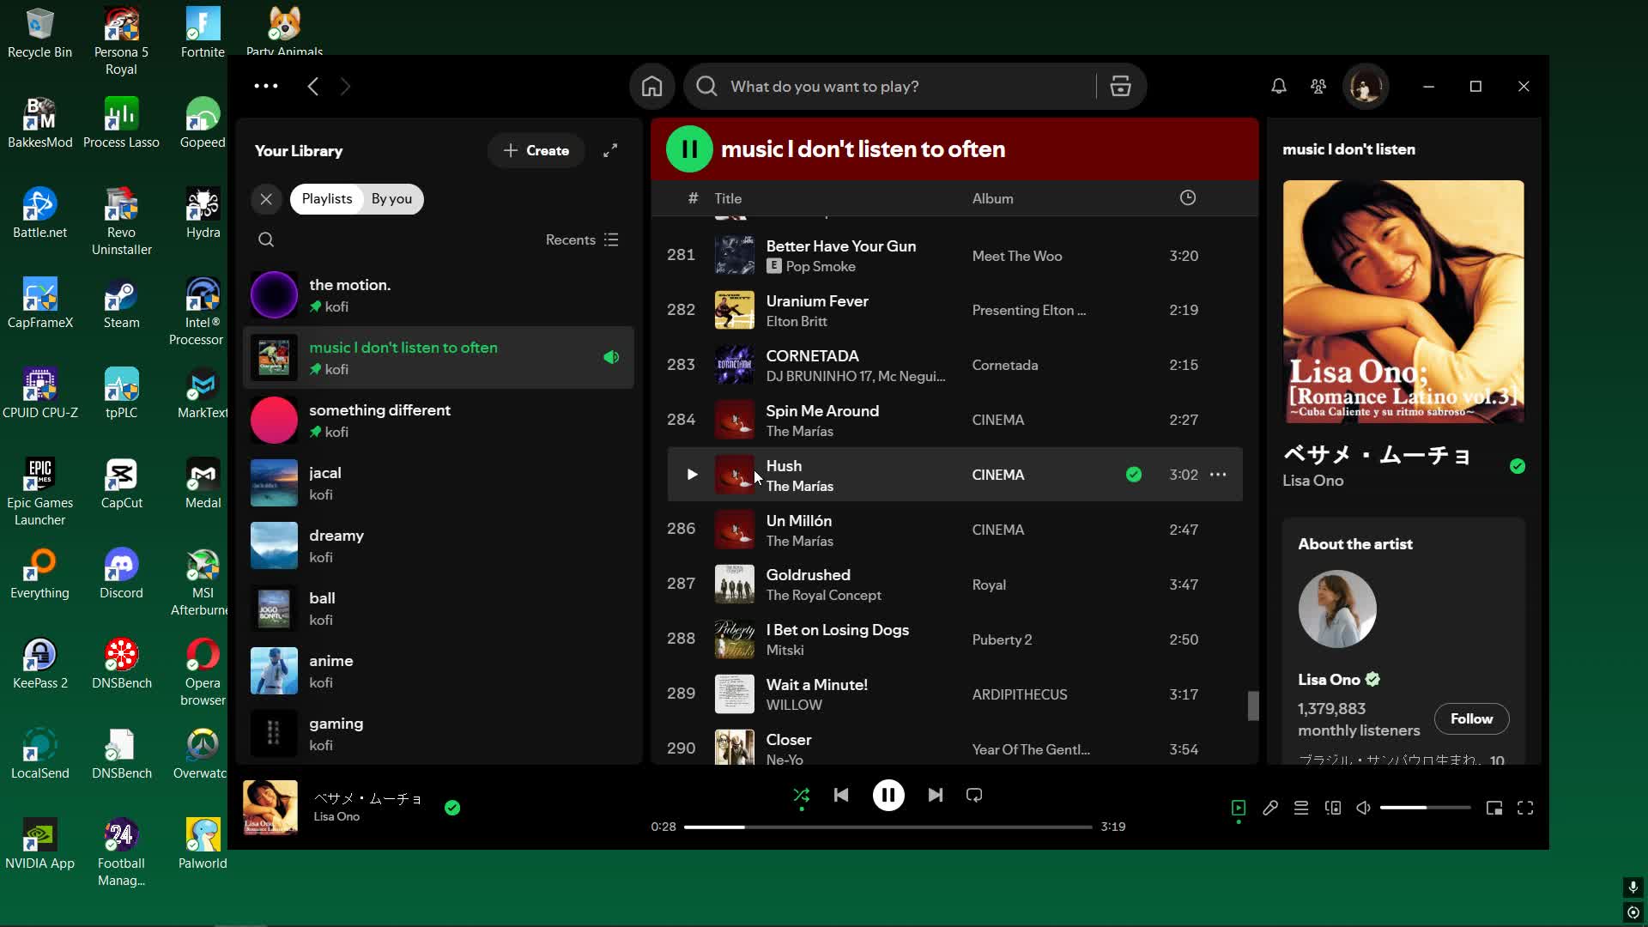Play the track Hush
Viewport: 1648px width, 927px height.
point(692,475)
